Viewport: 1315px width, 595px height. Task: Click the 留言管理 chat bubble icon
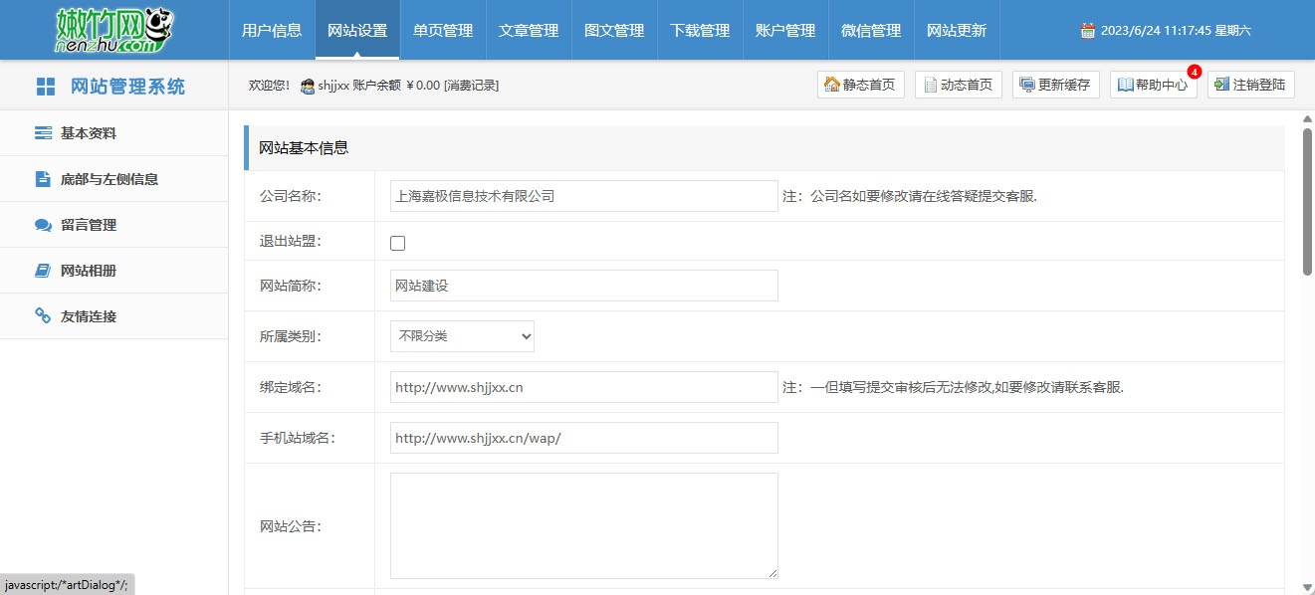point(43,225)
